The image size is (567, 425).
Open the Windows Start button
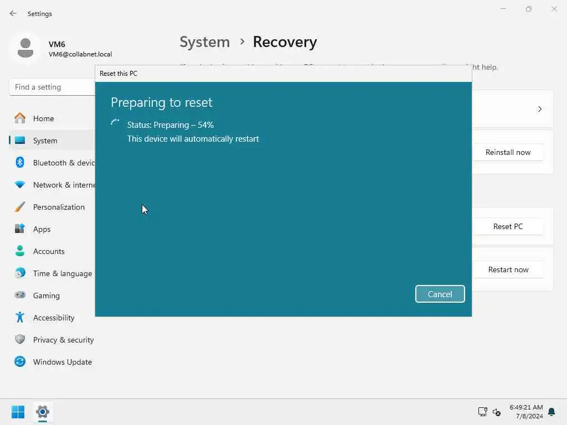click(x=18, y=412)
